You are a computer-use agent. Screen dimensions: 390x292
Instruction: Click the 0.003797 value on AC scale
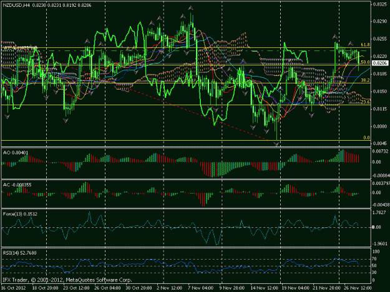coord(381,183)
